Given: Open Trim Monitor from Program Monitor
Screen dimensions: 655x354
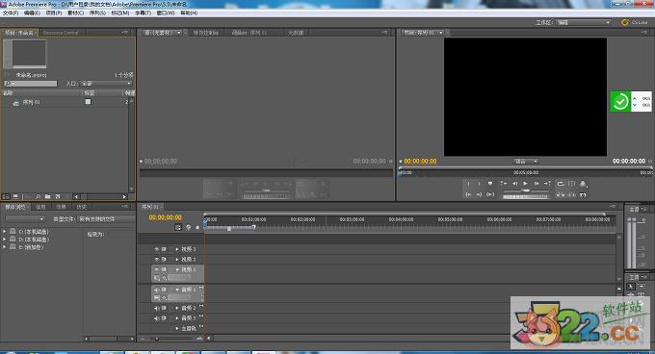Looking at the screenshot, I should 583,194.
